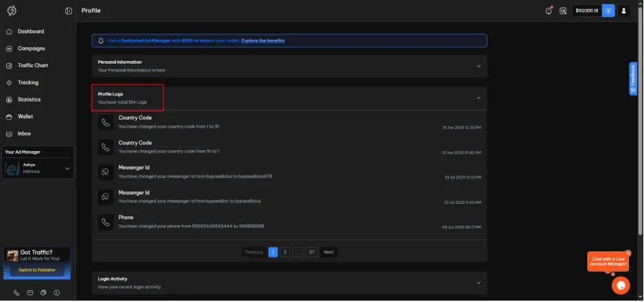Click timestamp '22 Jul 2025 12:13 PM'

click(463, 178)
